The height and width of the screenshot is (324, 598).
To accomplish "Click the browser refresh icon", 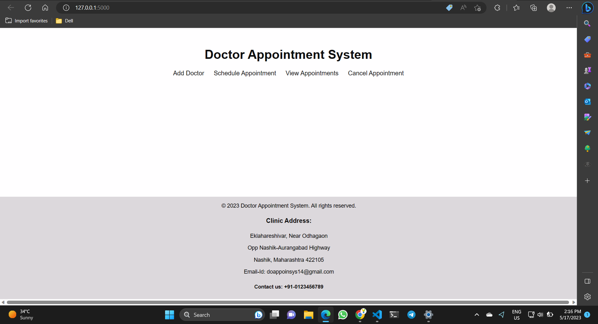I will coord(28,8).
